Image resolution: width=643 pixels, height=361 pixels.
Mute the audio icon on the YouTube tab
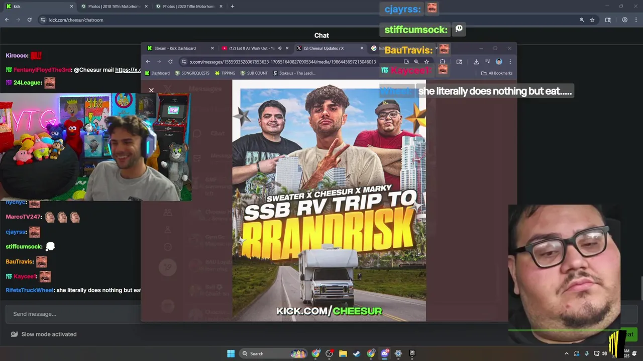279,48
